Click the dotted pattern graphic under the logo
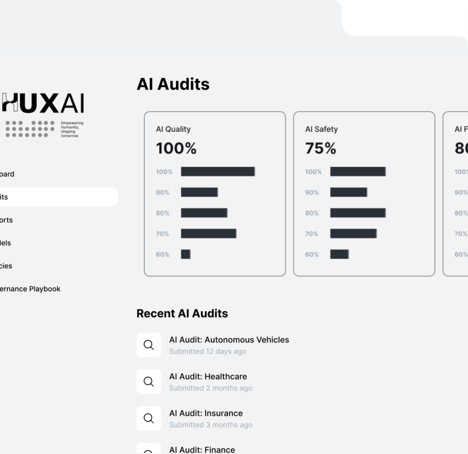 [27, 129]
